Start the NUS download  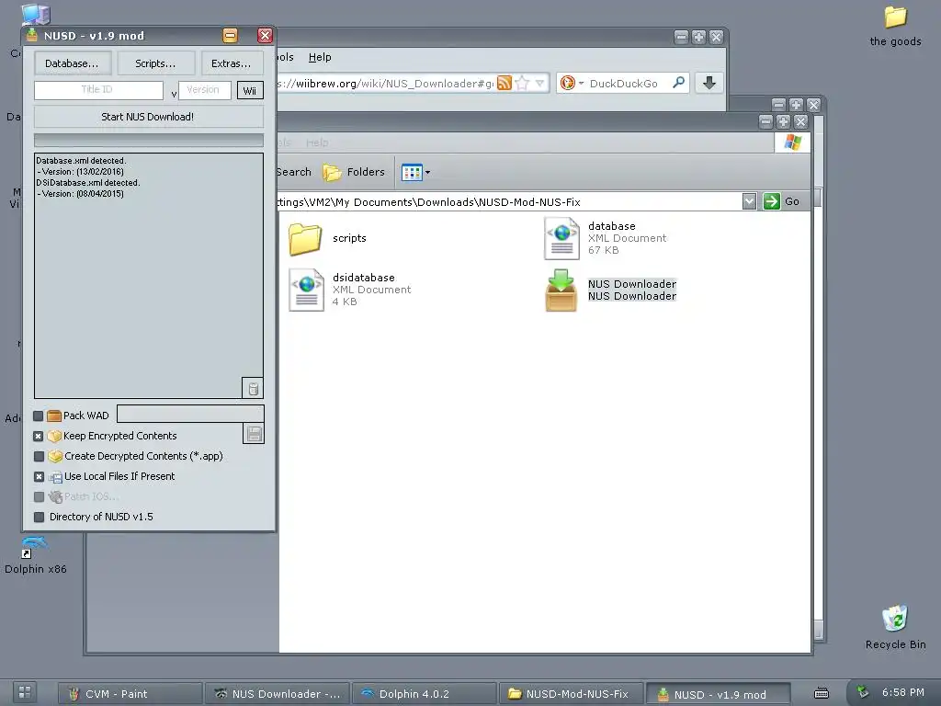coord(148,117)
